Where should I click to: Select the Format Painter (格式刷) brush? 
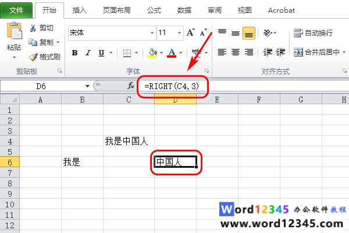point(33,57)
